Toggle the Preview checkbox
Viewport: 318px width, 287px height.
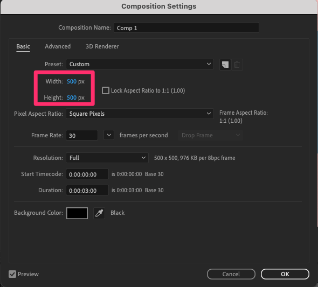(12, 274)
